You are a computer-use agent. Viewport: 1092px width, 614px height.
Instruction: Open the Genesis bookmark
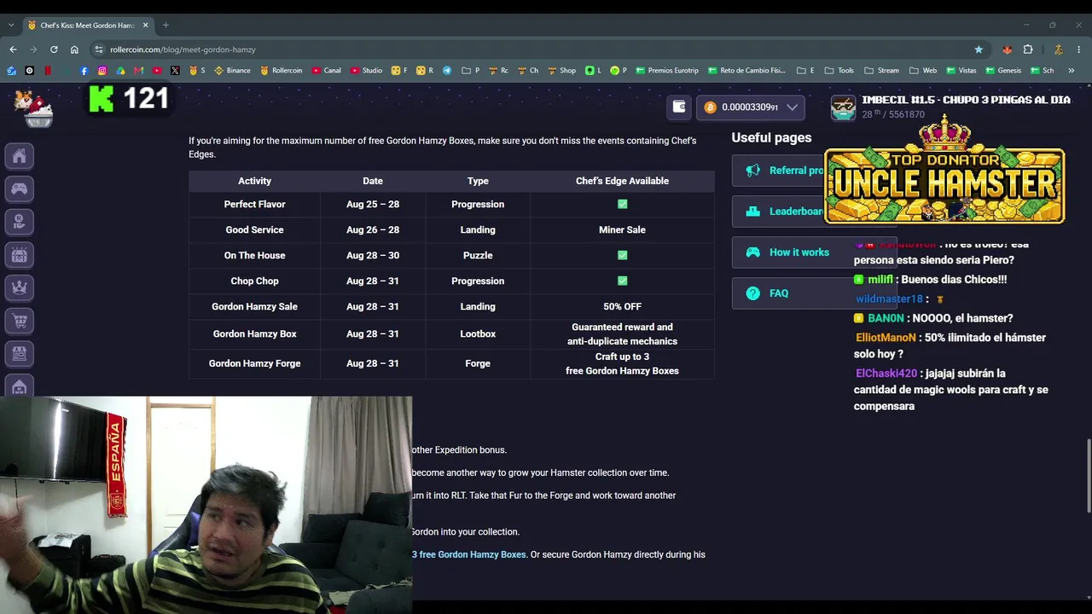click(x=1002, y=71)
